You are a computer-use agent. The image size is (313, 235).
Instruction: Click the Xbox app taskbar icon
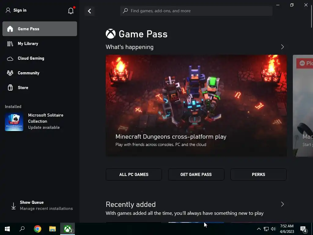[68, 229]
